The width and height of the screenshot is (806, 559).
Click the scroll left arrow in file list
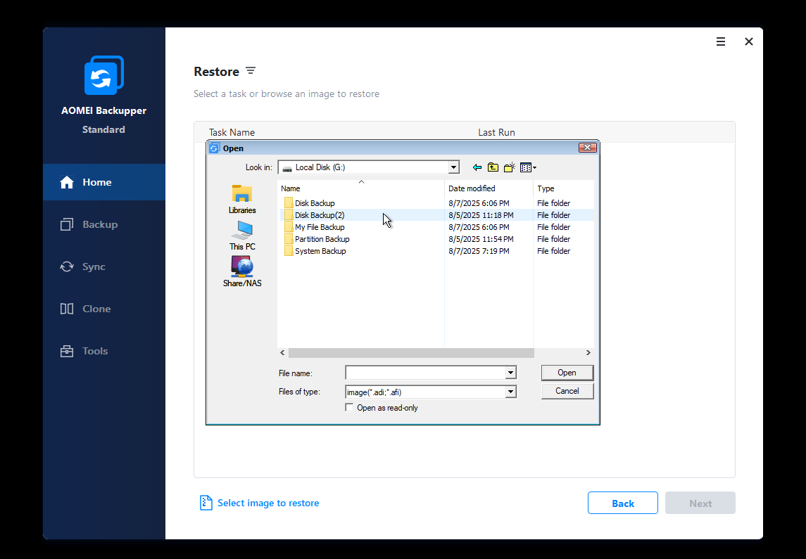pos(282,353)
